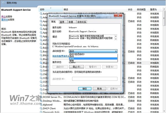This screenshot has width=166, height=113.
Task: Select the BitL service icon
Action: 41,55
